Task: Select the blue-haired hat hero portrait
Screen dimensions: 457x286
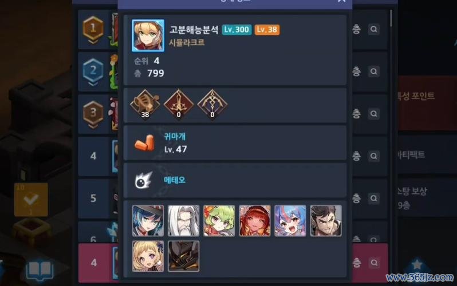Action: tap(148, 220)
